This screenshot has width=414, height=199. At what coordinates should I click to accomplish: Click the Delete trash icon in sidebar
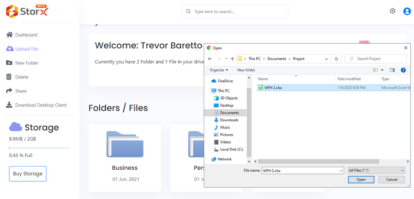9,77
